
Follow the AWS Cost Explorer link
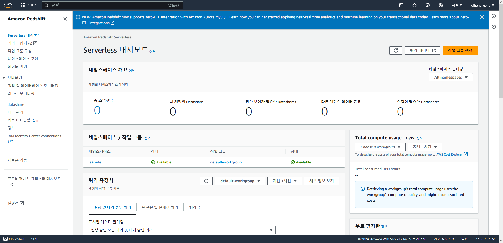pos(449,154)
